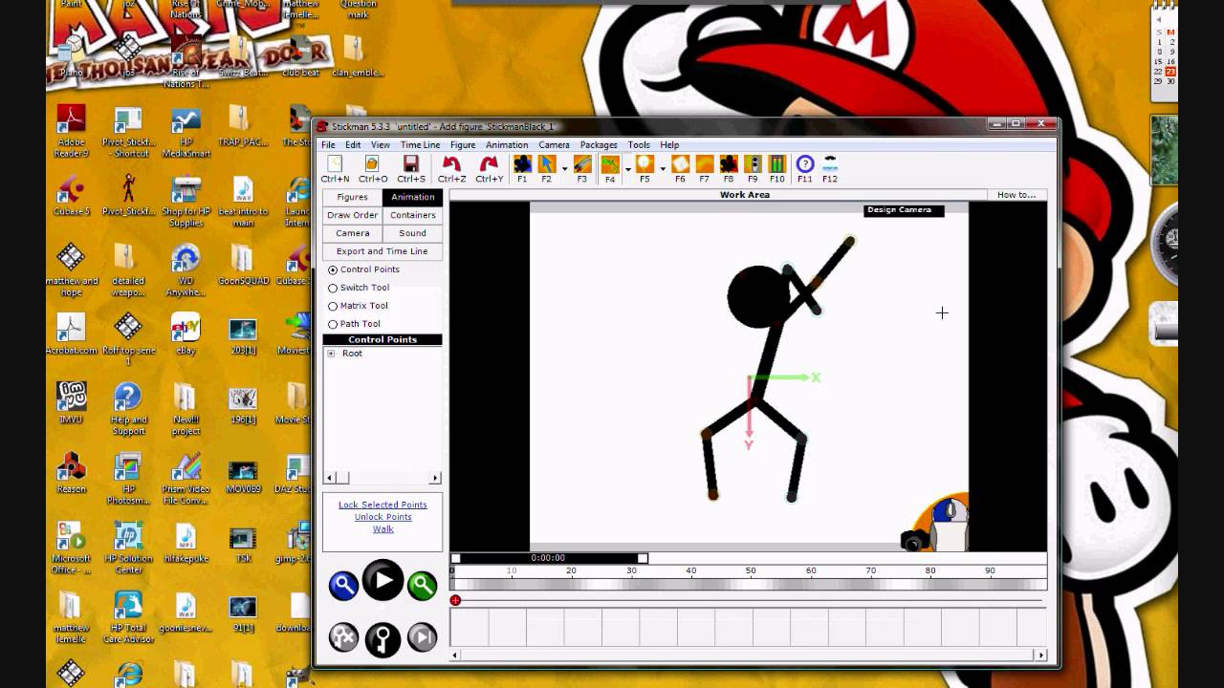Image resolution: width=1224 pixels, height=688 pixels.
Task: Expand the Root tree node
Action: pyautogui.click(x=331, y=354)
